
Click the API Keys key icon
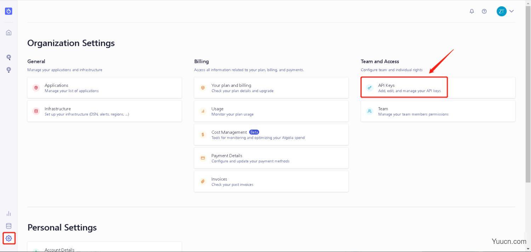click(370, 88)
